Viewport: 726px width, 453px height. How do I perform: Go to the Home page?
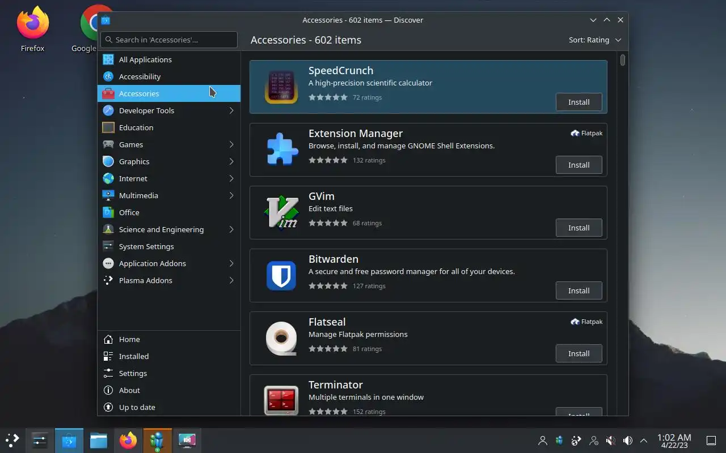[169, 339]
